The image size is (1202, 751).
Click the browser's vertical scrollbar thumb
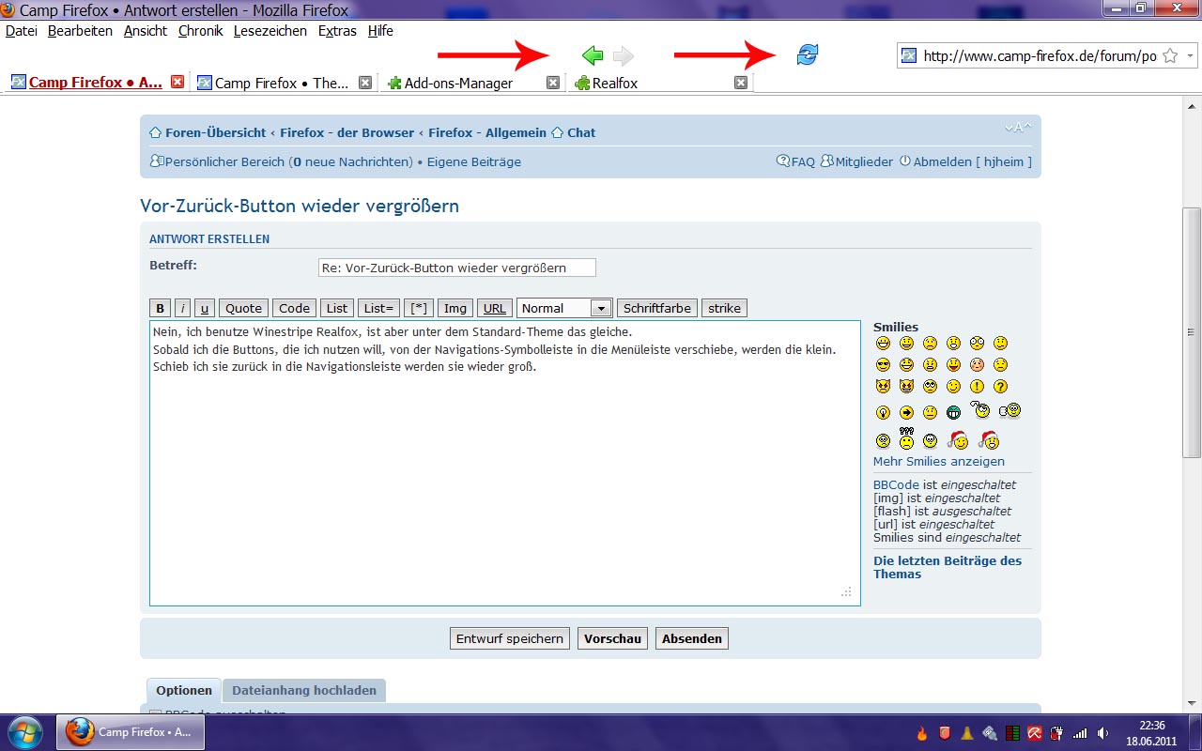click(1191, 331)
